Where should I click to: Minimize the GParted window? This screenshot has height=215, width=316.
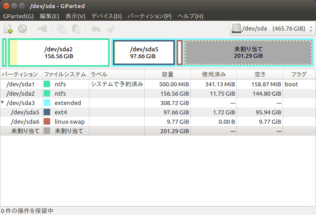(x=14, y=6)
